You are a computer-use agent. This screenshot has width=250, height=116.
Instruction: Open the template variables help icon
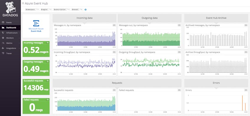[x=86, y=9]
